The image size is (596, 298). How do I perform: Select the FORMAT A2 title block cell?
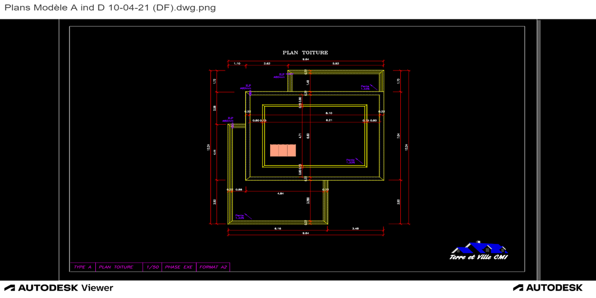pos(213,267)
